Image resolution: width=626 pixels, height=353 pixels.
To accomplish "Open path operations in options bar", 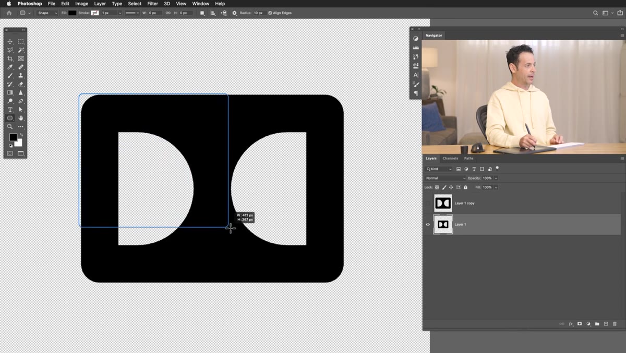I will point(202,13).
